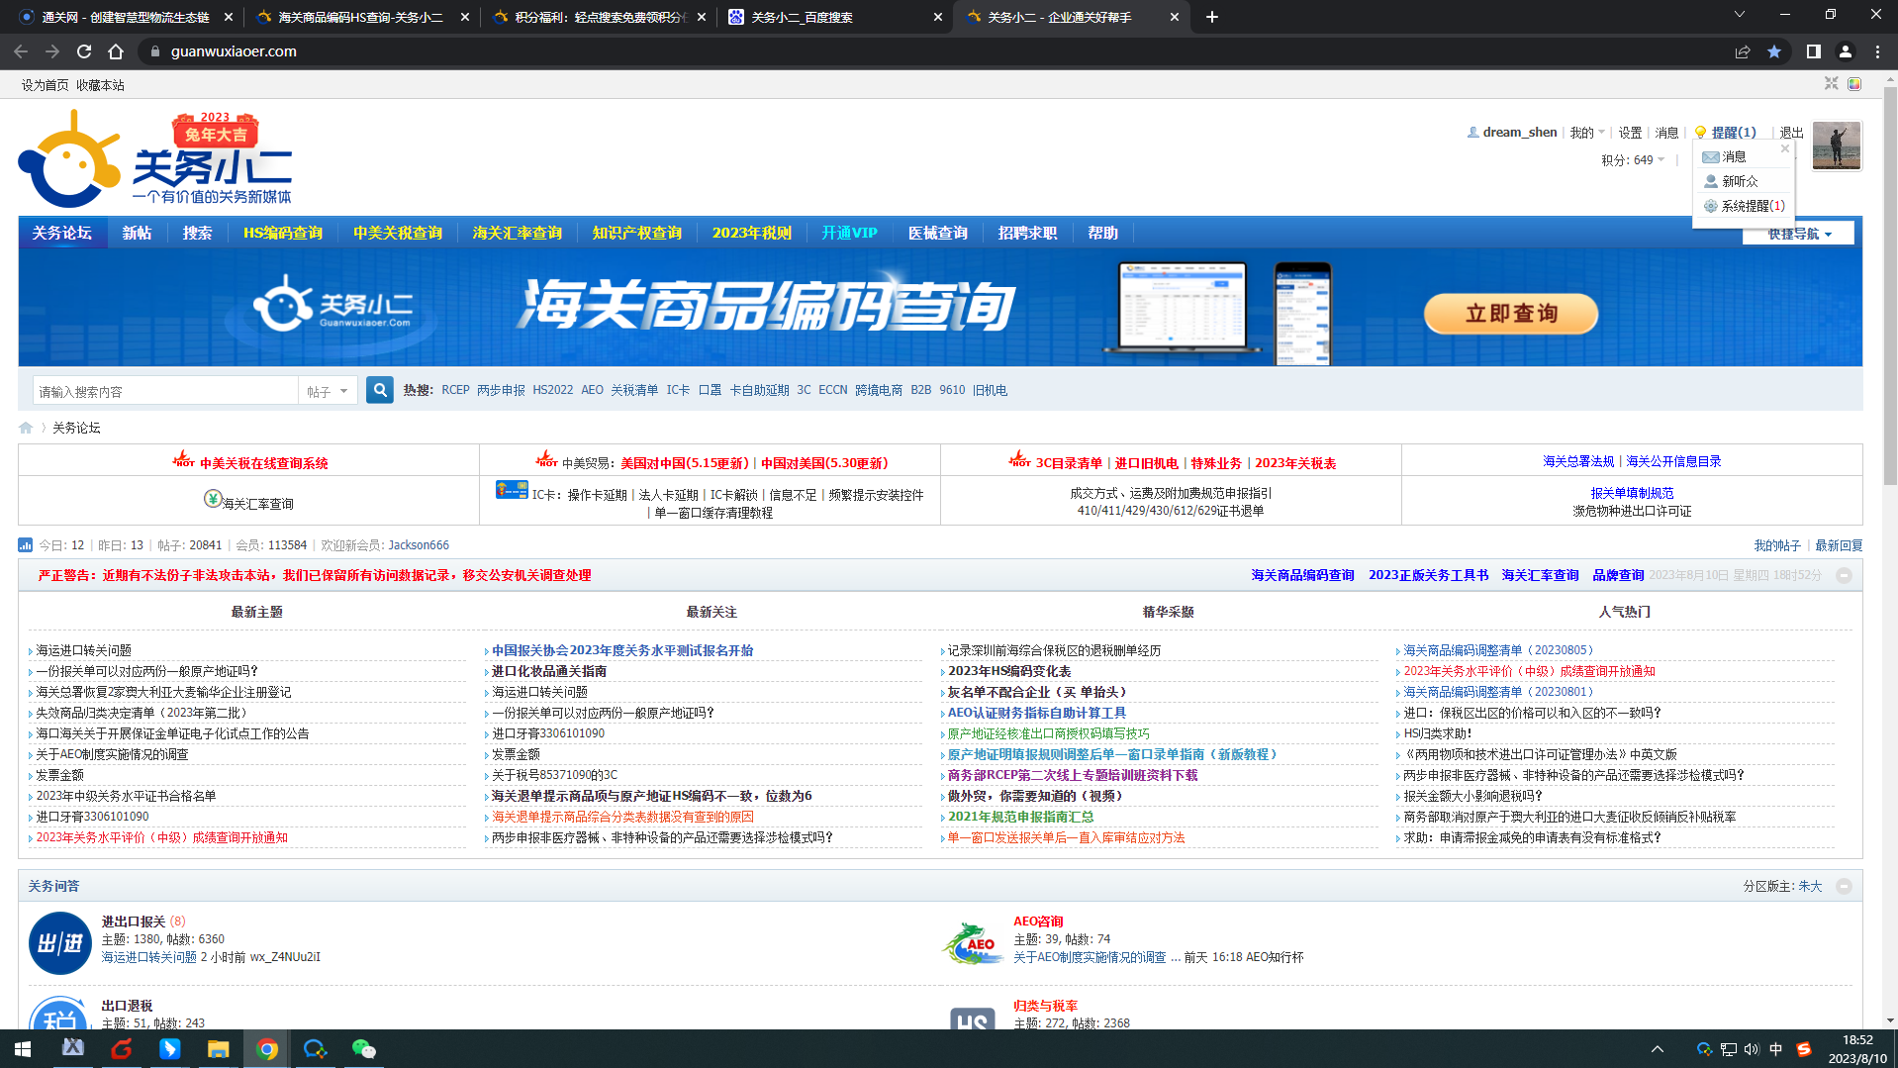Click the 关务小二 site logo
Viewport: 1898px width, 1068px height.
click(x=155, y=158)
